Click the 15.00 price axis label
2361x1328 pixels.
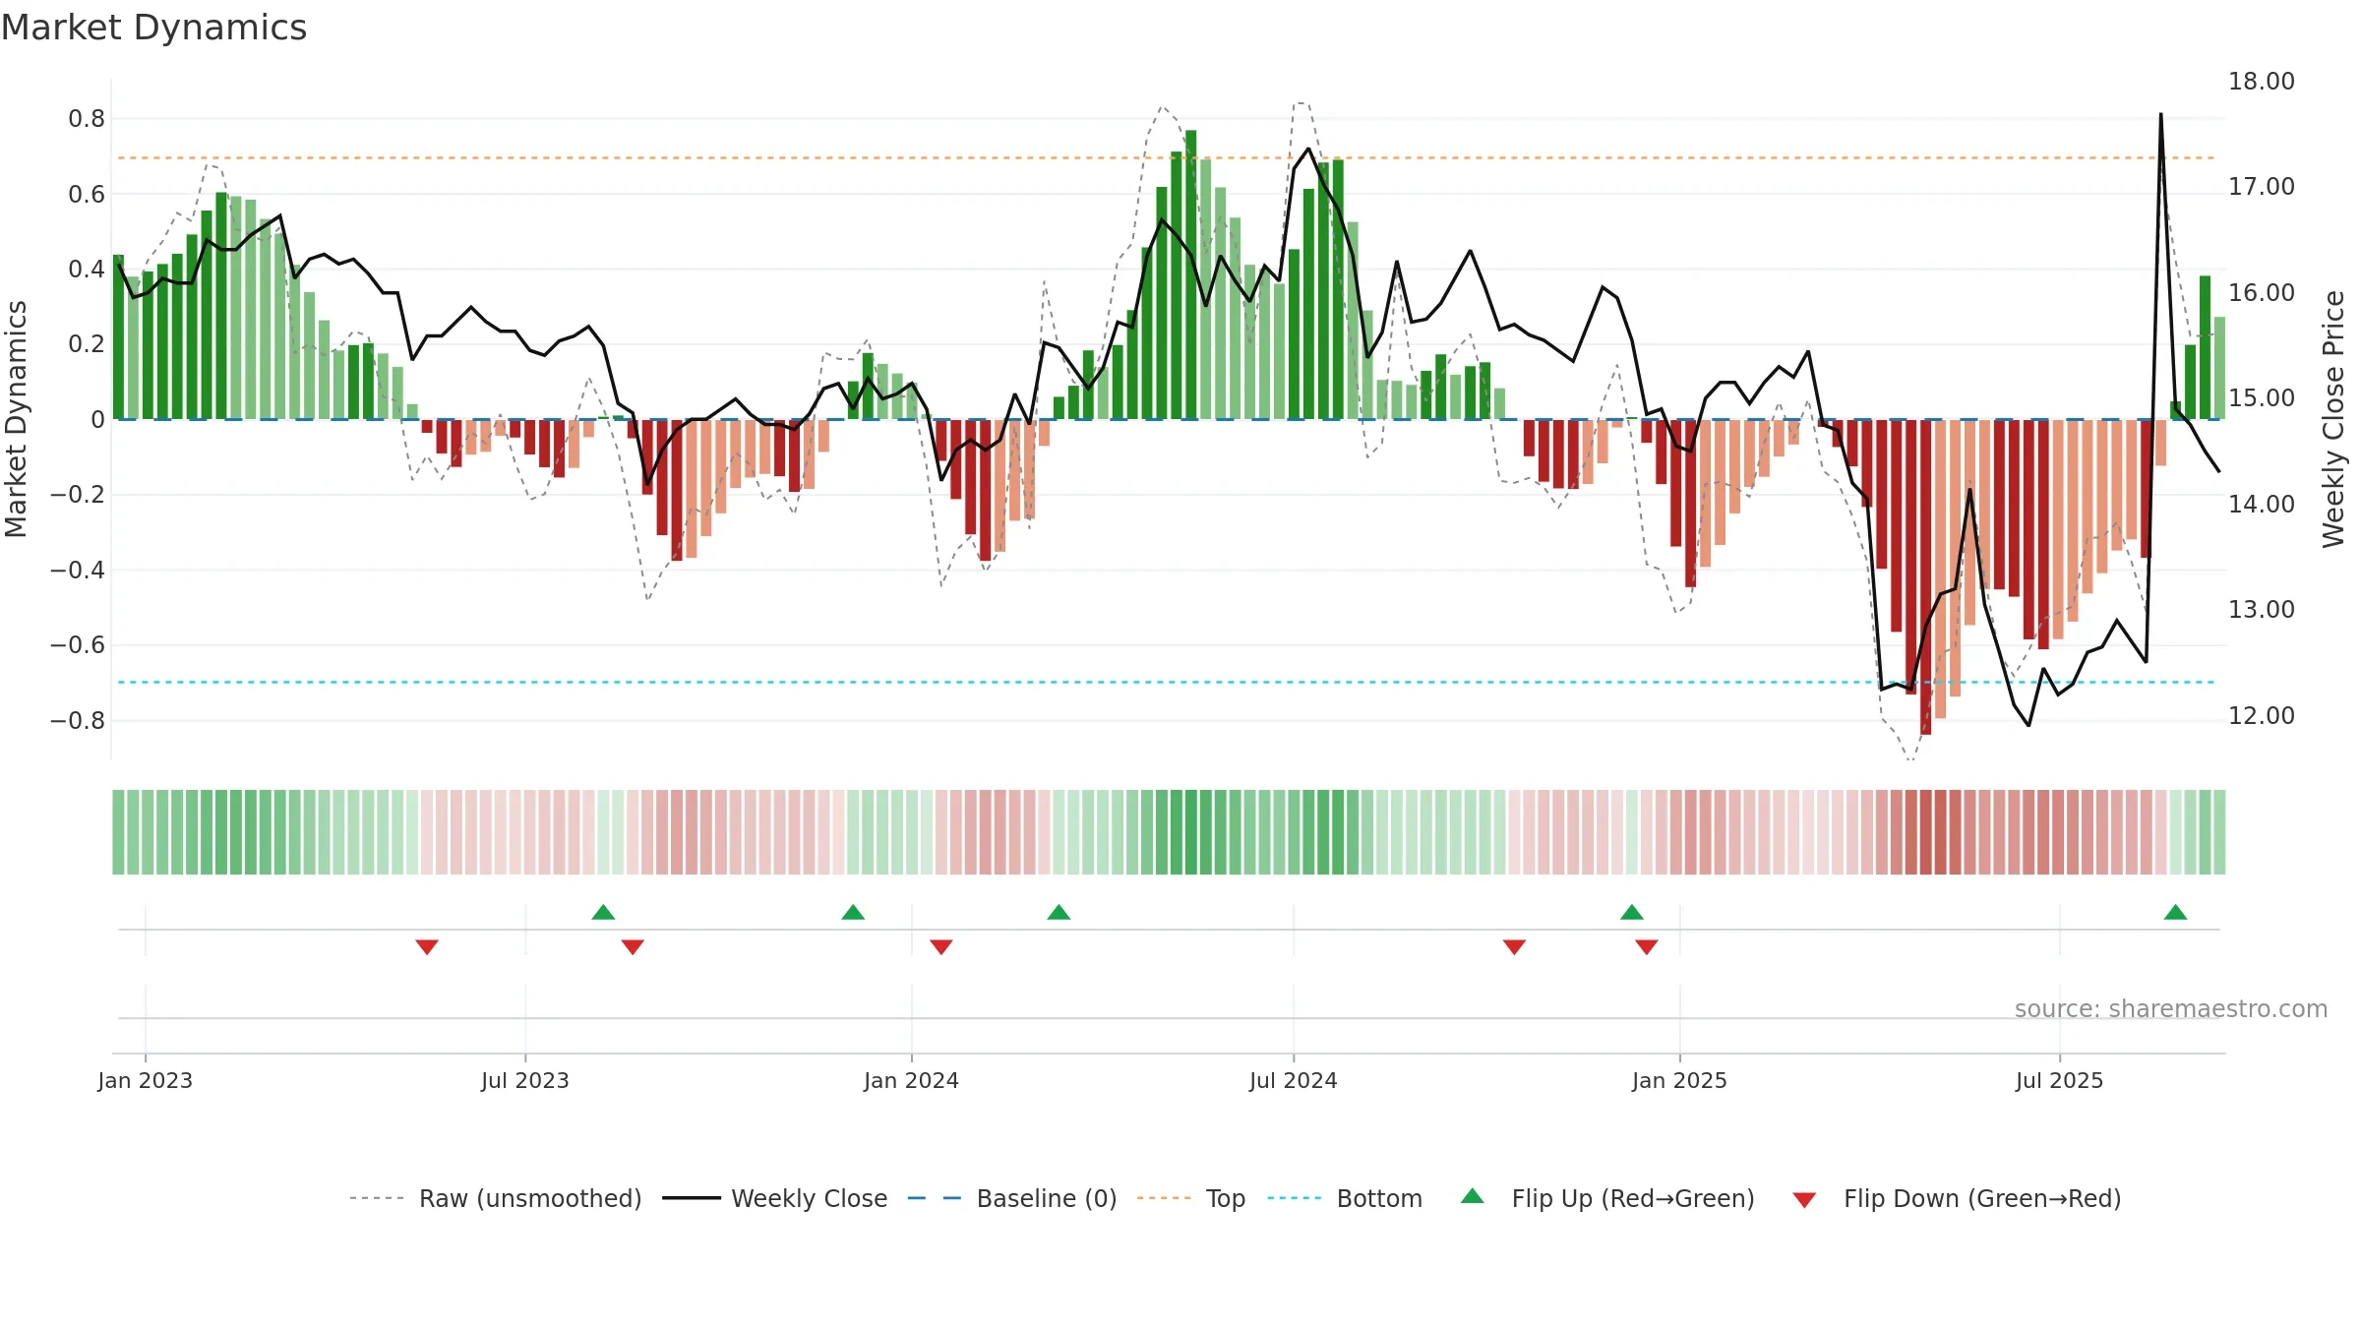(2262, 397)
